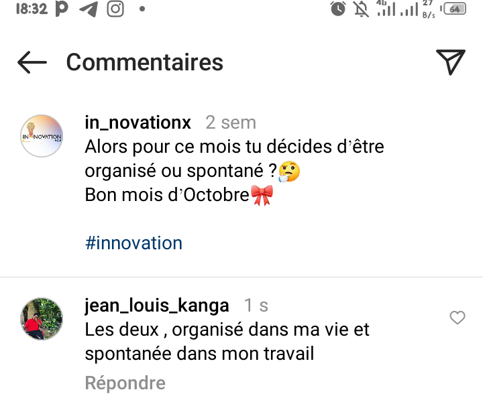
Task: Tap the muted bell status icon
Action: 362,9
